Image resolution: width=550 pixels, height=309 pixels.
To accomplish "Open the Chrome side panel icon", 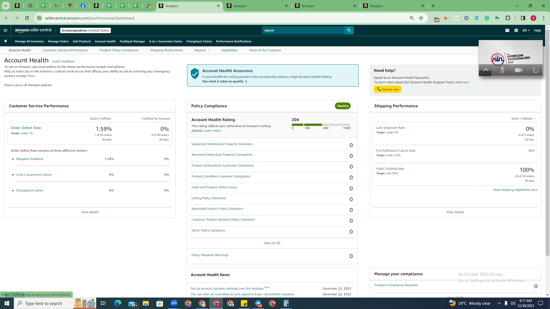I will [523, 18].
